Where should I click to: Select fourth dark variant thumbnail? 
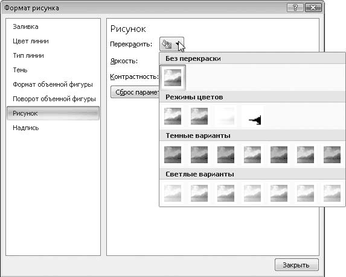pos(252,155)
